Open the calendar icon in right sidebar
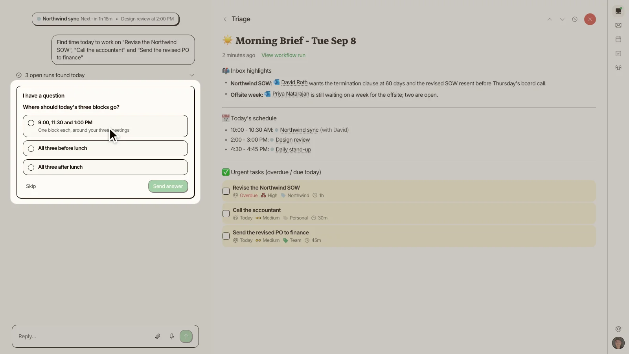629x354 pixels. [x=618, y=39]
